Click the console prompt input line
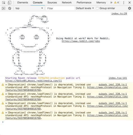Image resolution: width=133 pixels, height=135 pixels. tap(66, 122)
